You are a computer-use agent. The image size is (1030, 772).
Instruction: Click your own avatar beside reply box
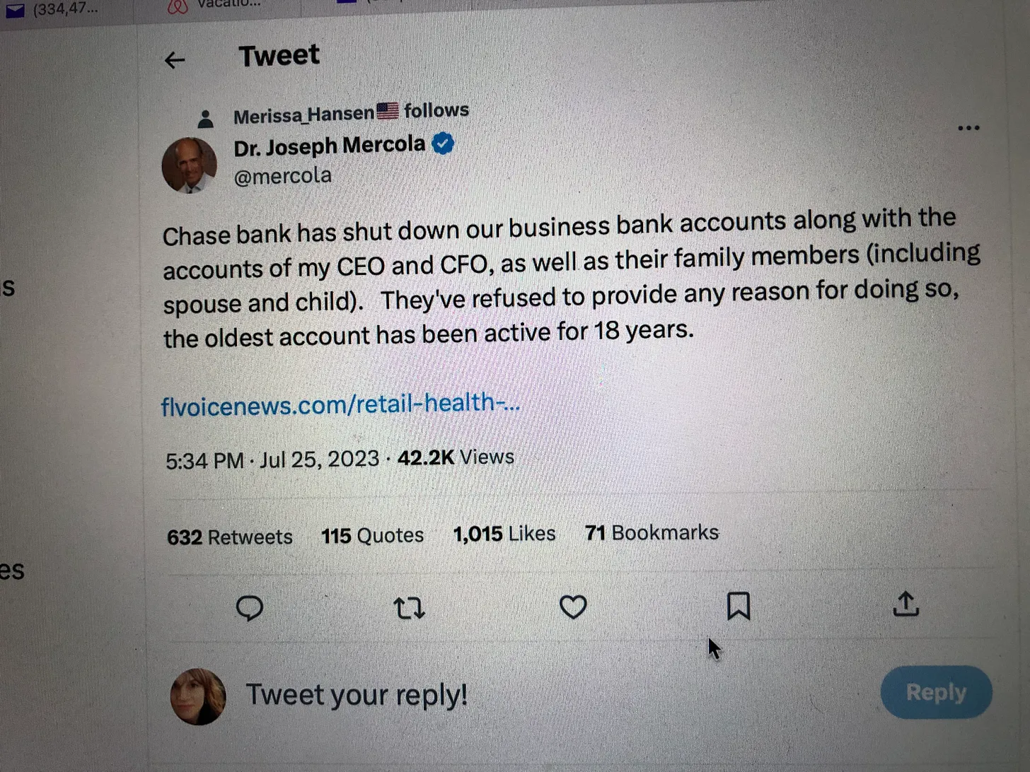(198, 696)
